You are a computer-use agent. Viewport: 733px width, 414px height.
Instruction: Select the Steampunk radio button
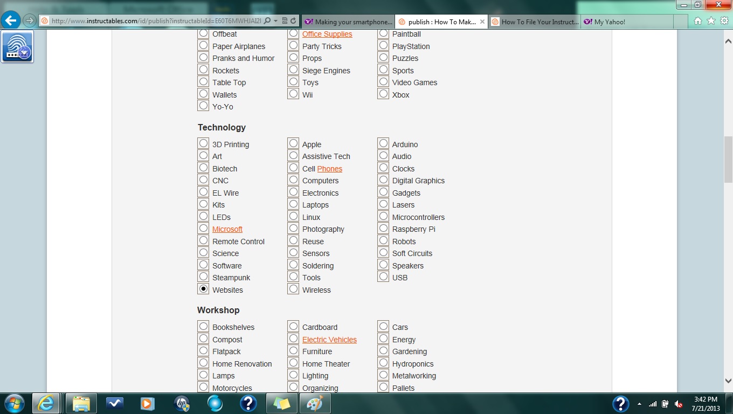(x=203, y=277)
